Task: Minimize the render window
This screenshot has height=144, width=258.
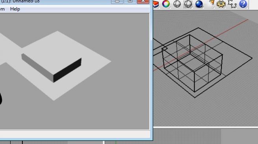Action: (117, 2)
